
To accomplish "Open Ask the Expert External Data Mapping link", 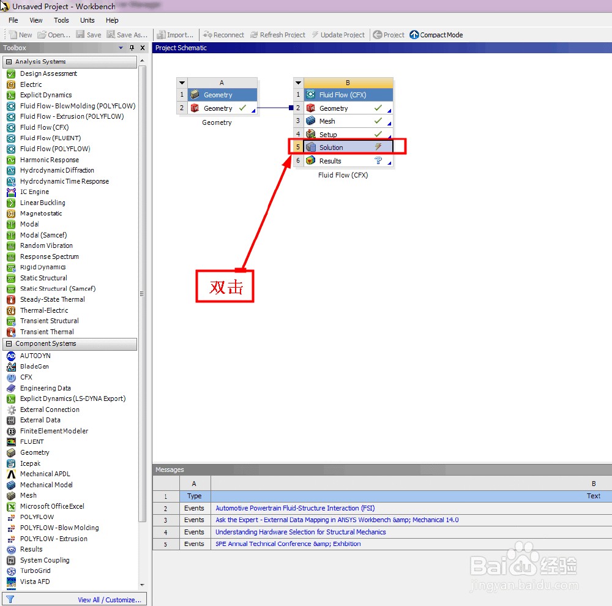I will click(337, 520).
